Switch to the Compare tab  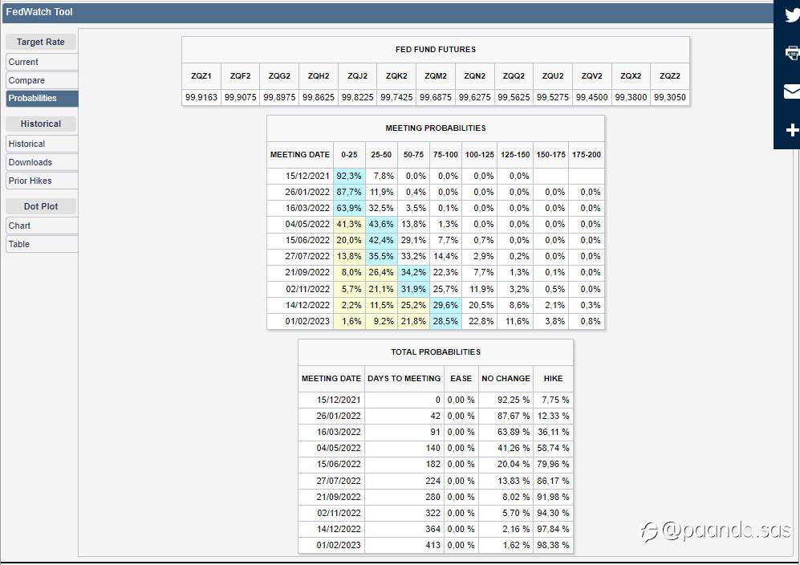click(42, 80)
